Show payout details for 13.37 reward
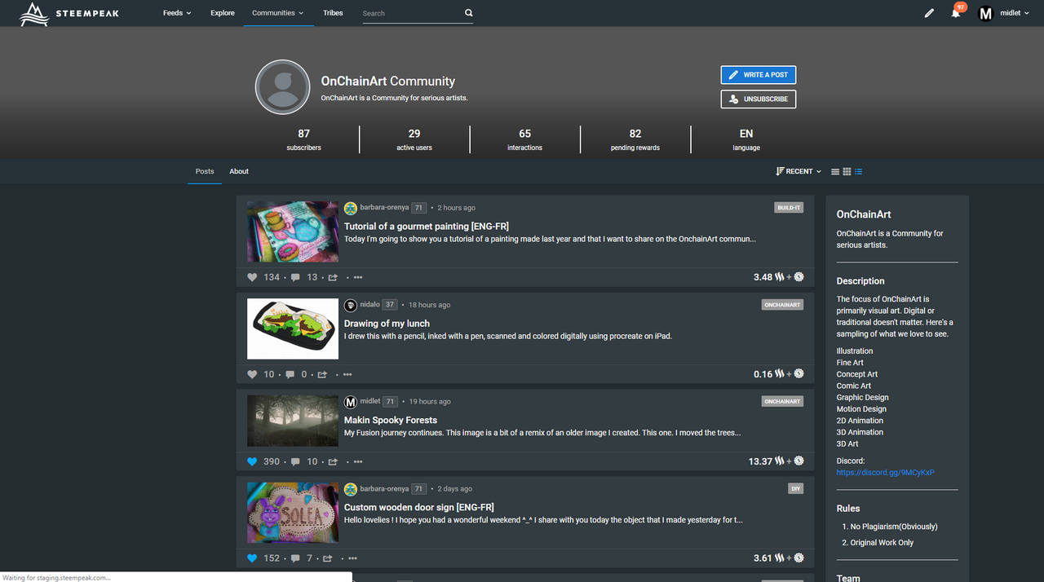This screenshot has height=582, width=1044. 776,461
